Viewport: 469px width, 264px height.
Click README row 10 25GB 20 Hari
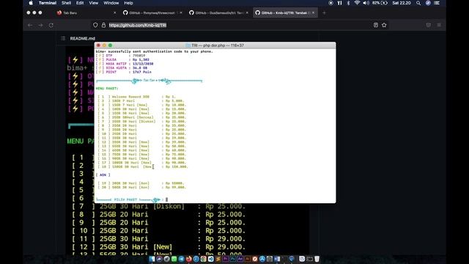(158, 230)
